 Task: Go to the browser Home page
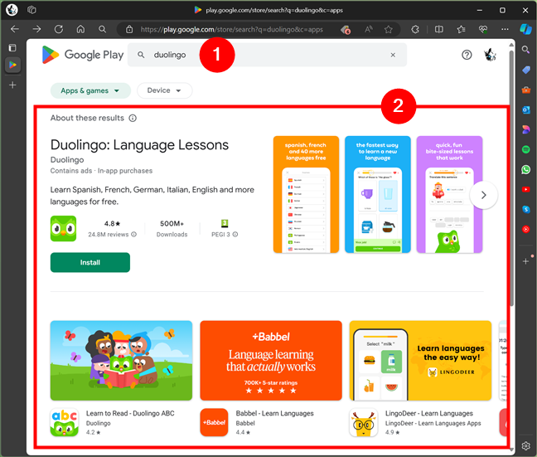80,29
